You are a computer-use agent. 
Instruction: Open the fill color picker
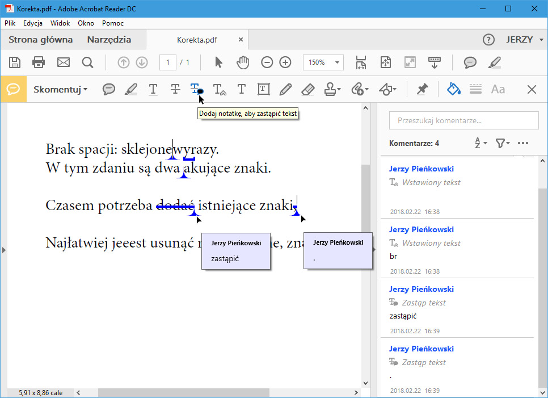pyautogui.click(x=453, y=89)
